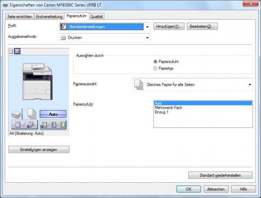Image resolution: width=261 pixels, height=198 pixels.
Task: Click the one-sided/two-sided printing icon button
Action: pos(23,125)
